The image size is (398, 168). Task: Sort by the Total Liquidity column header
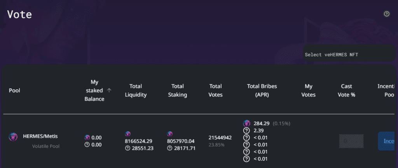tap(136, 91)
